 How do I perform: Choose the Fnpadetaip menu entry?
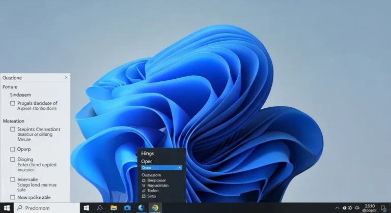point(158,186)
